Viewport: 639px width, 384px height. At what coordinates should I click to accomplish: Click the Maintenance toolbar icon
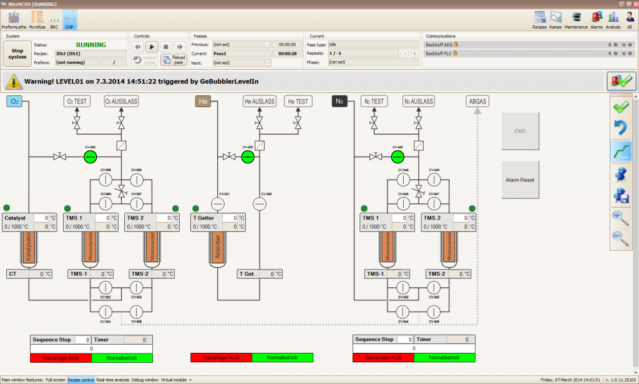(576, 17)
